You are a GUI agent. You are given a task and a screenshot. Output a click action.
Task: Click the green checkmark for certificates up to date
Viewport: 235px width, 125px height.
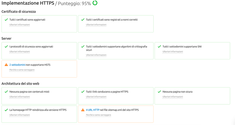(6, 20)
